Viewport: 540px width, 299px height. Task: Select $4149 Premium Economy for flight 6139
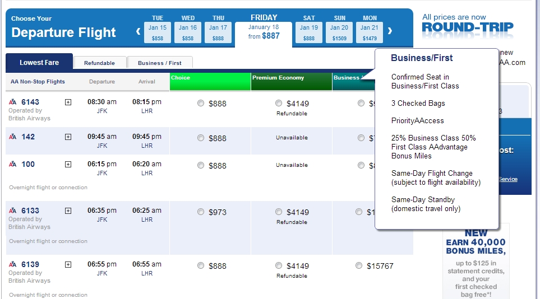[x=279, y=265]
